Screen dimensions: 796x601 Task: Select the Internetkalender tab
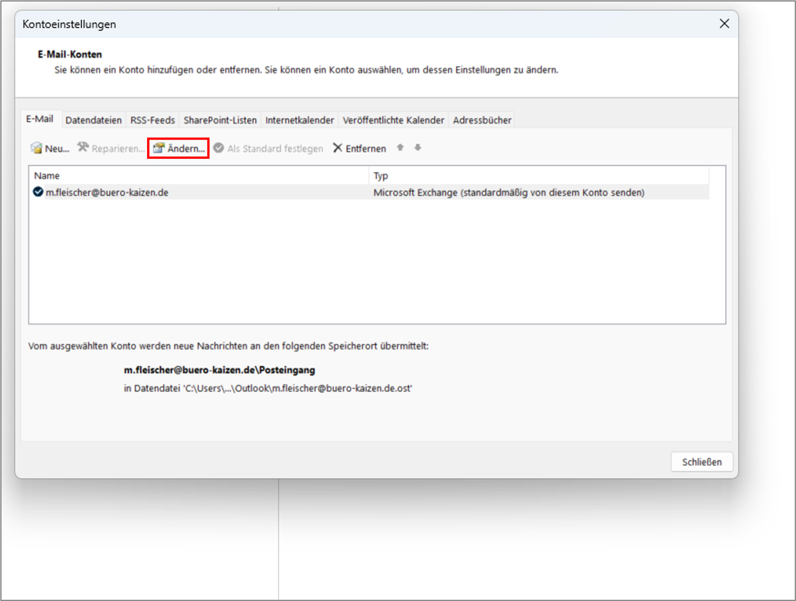point(299,121)
